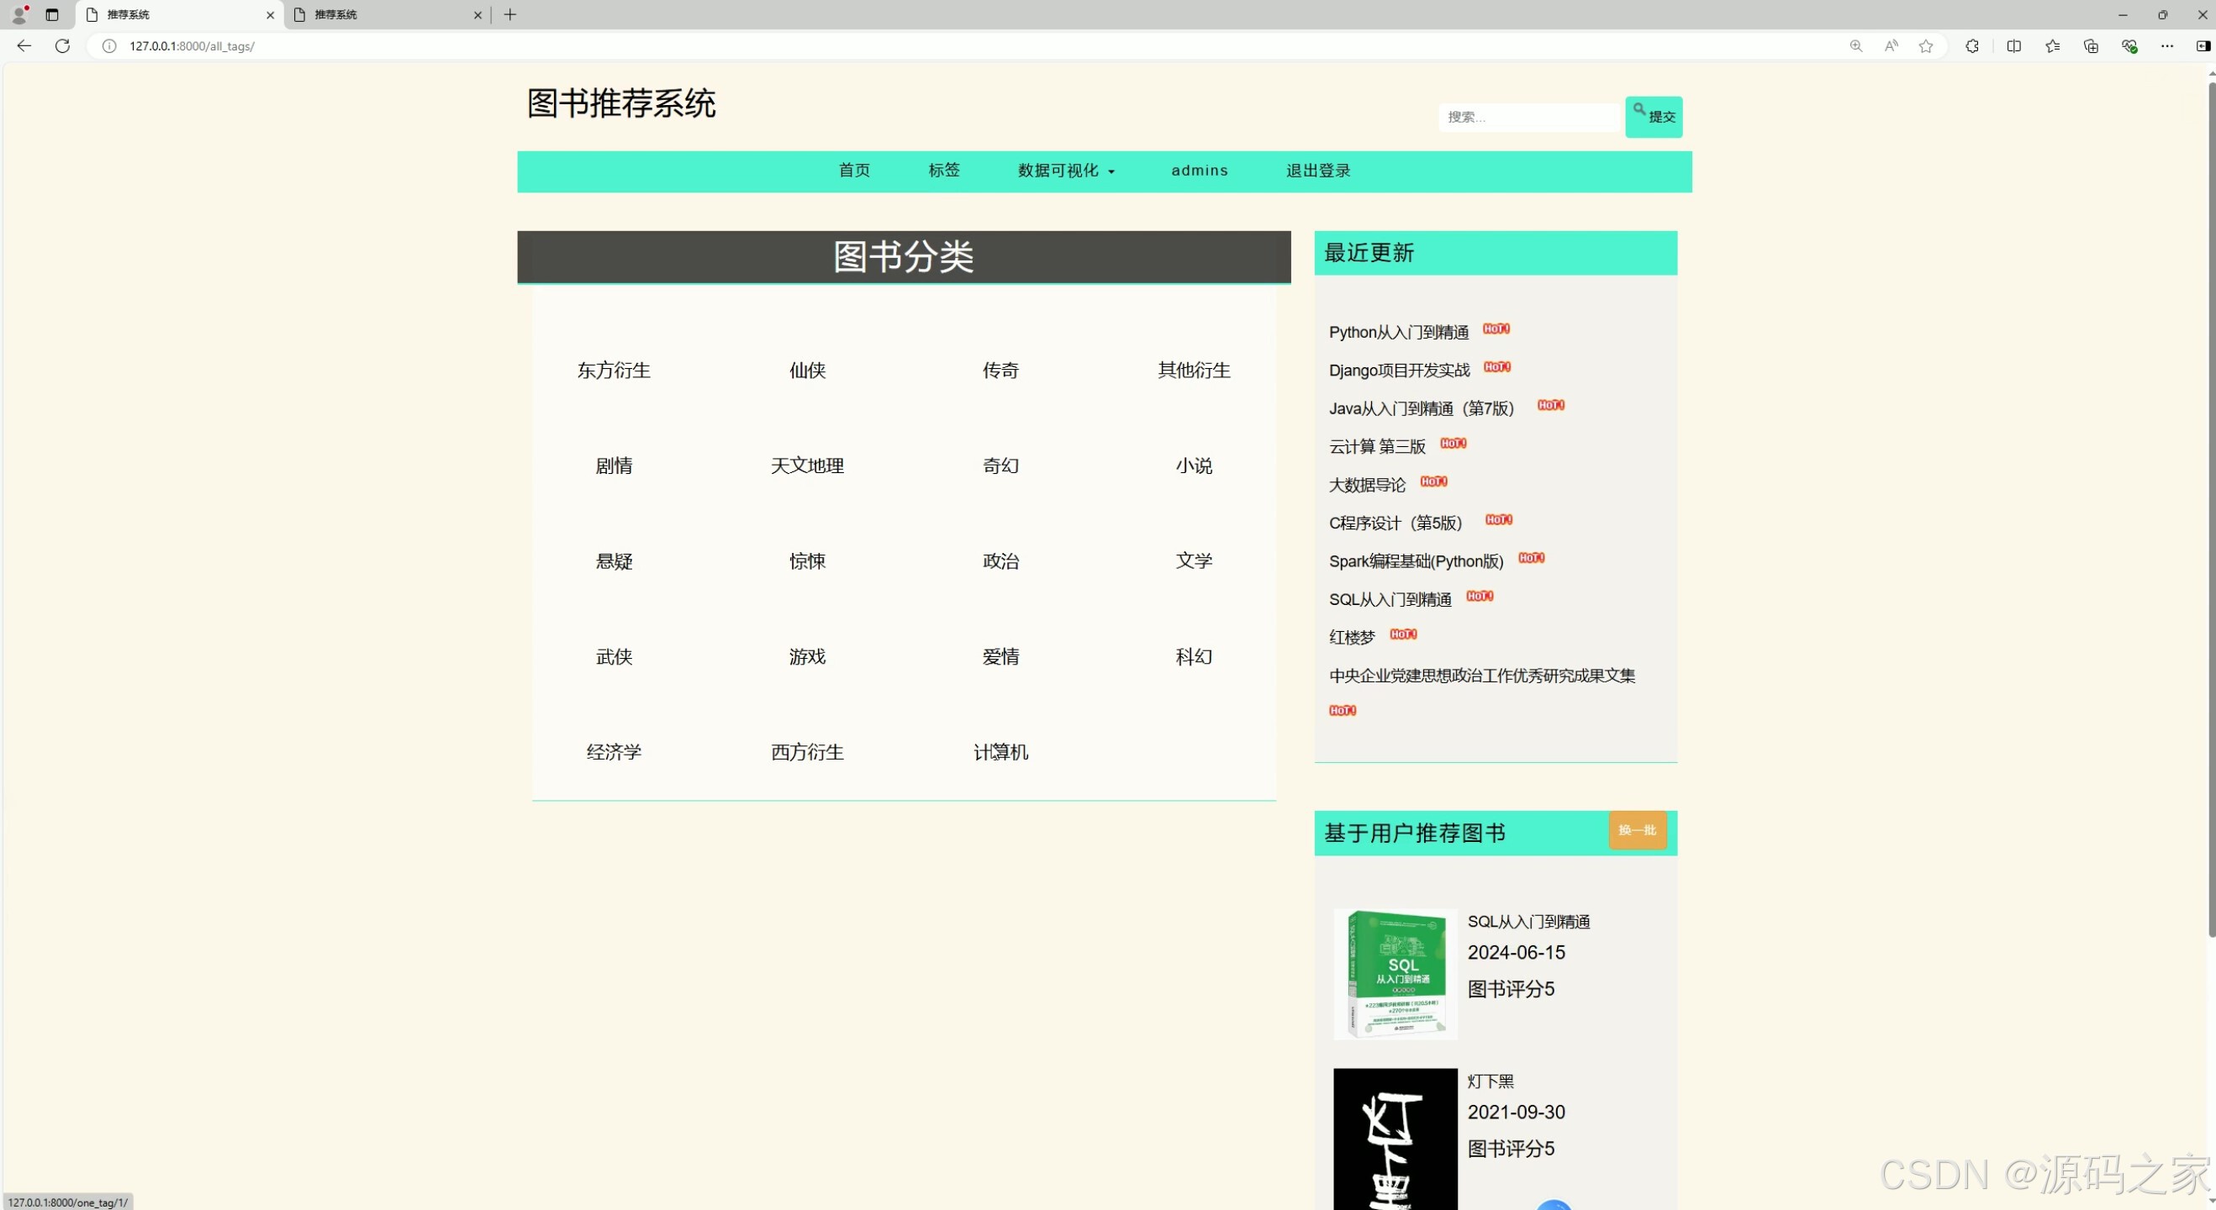Open the split screen icon
Screen dimensions: 2216x1210
[x=2014, y=45]
